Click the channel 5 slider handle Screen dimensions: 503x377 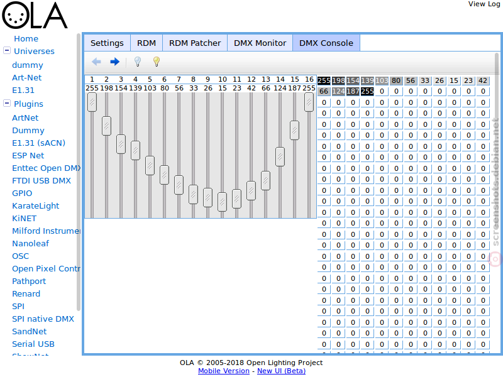coord(150,165)
